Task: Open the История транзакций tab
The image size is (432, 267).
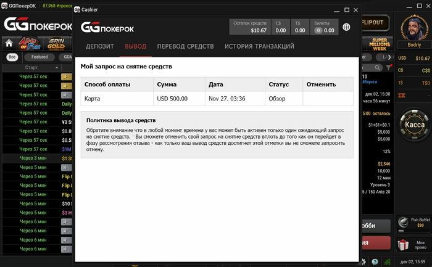Action: (x=259, y=46)
